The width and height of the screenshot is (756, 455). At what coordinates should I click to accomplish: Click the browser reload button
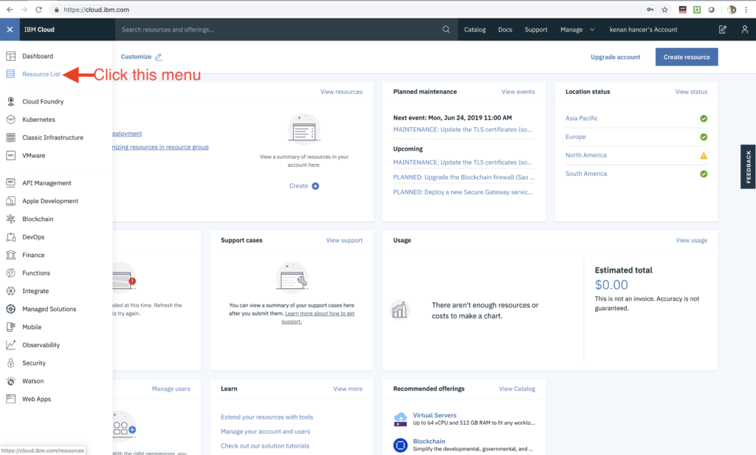point(38,10)
